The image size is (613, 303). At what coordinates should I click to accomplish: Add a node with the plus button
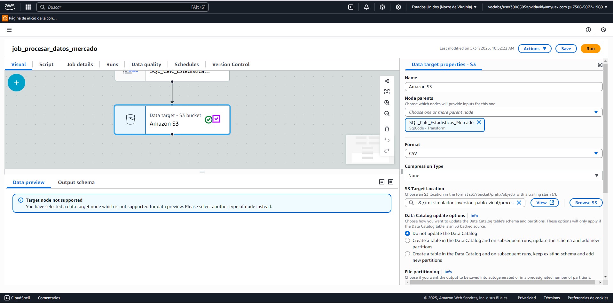click(17, 83)
